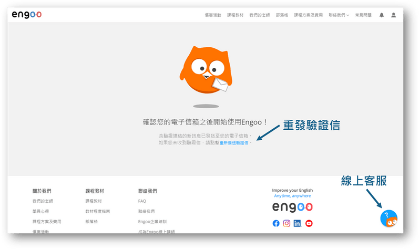Viewport: 419px width, 249px height.
Task: Open the user account profile icon
Action: coord(393,15)
